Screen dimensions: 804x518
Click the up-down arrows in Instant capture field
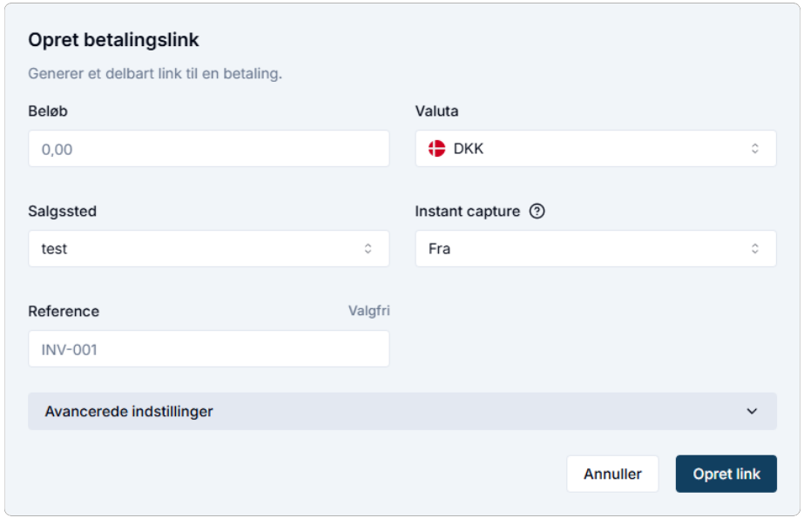pos(755,249)
